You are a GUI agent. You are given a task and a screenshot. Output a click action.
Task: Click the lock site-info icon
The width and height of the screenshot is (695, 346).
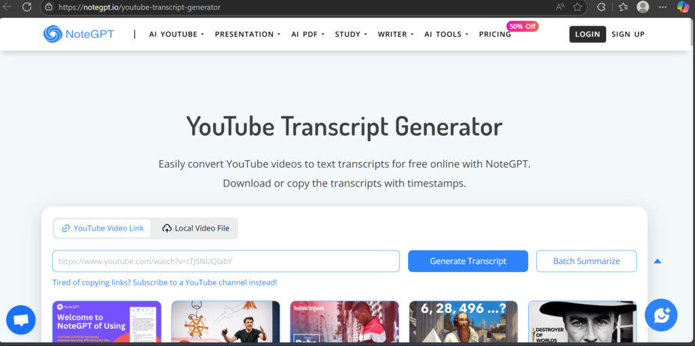tap(49, 7)
